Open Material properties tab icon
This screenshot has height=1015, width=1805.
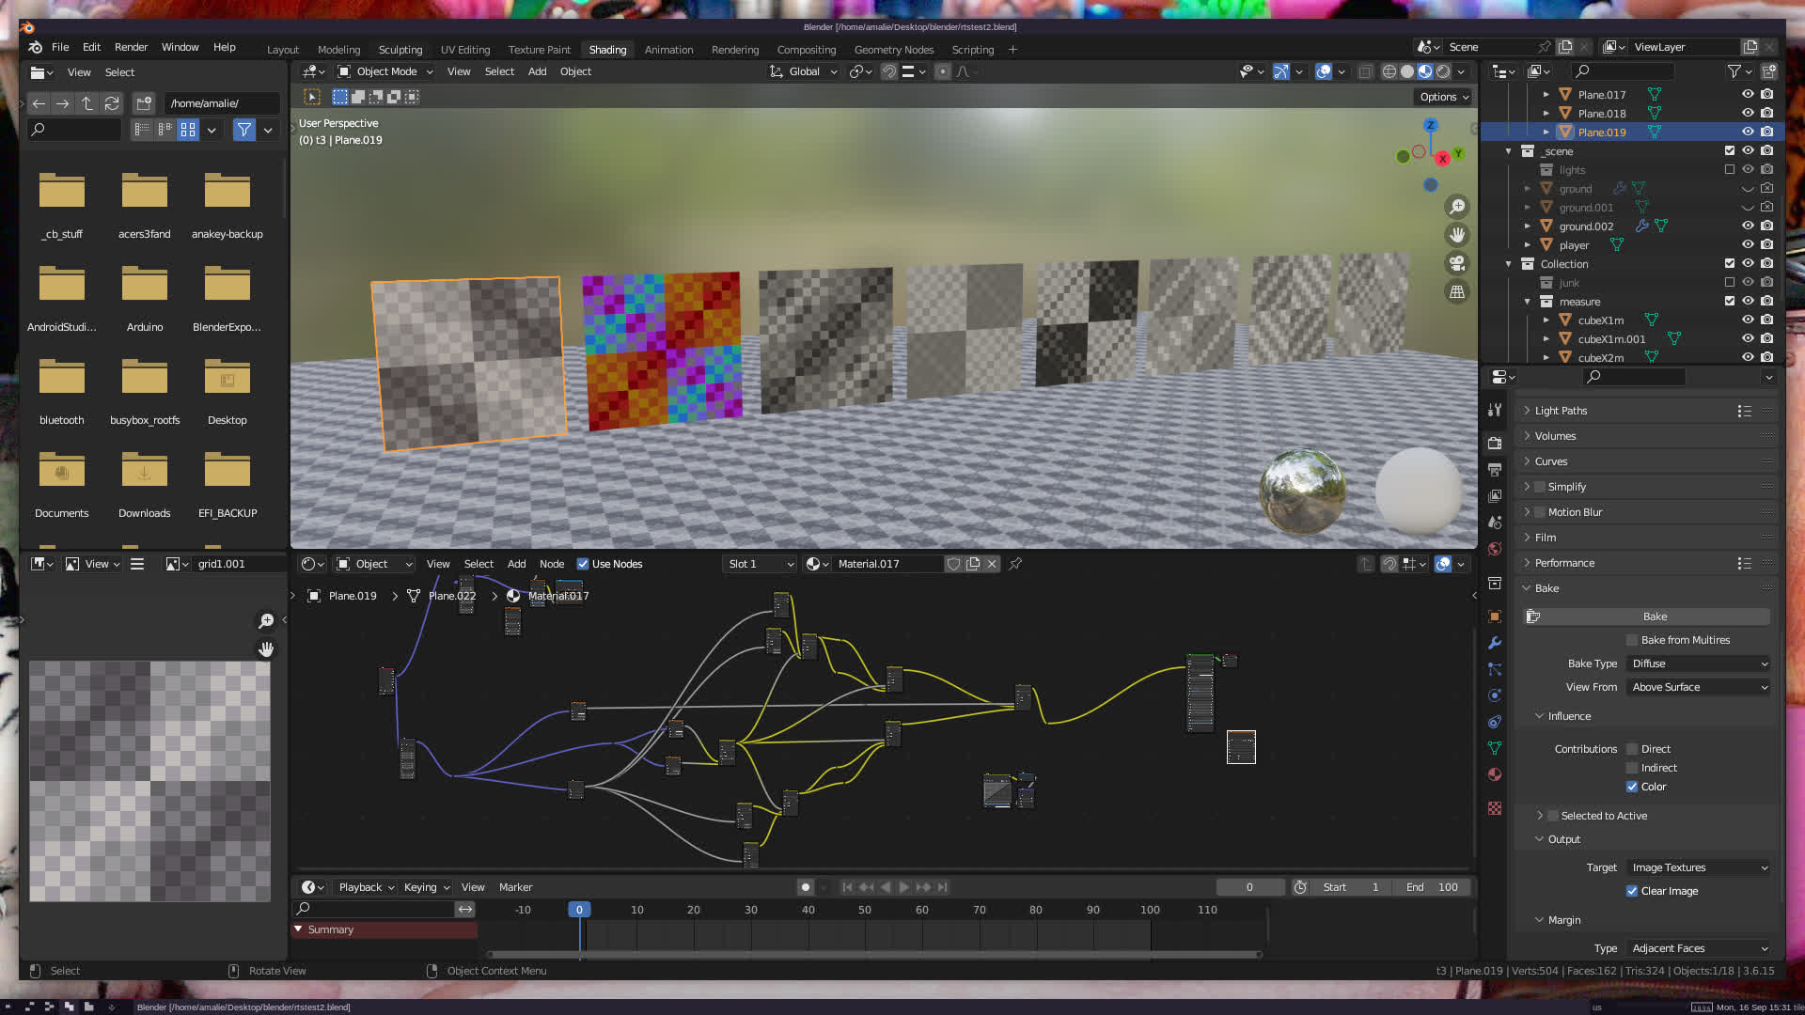[1495, 774]
